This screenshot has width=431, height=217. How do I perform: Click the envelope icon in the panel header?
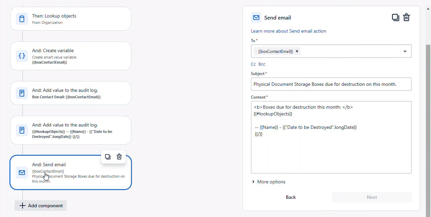coord(256,17)
